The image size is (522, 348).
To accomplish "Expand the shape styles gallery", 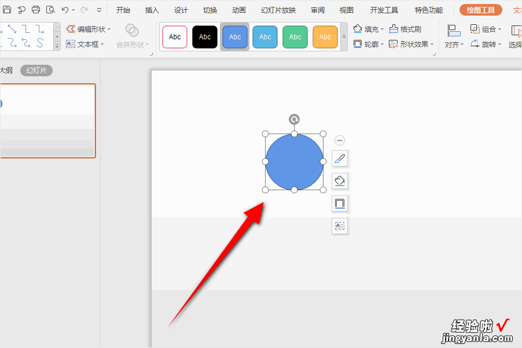I will coord(344,36).
